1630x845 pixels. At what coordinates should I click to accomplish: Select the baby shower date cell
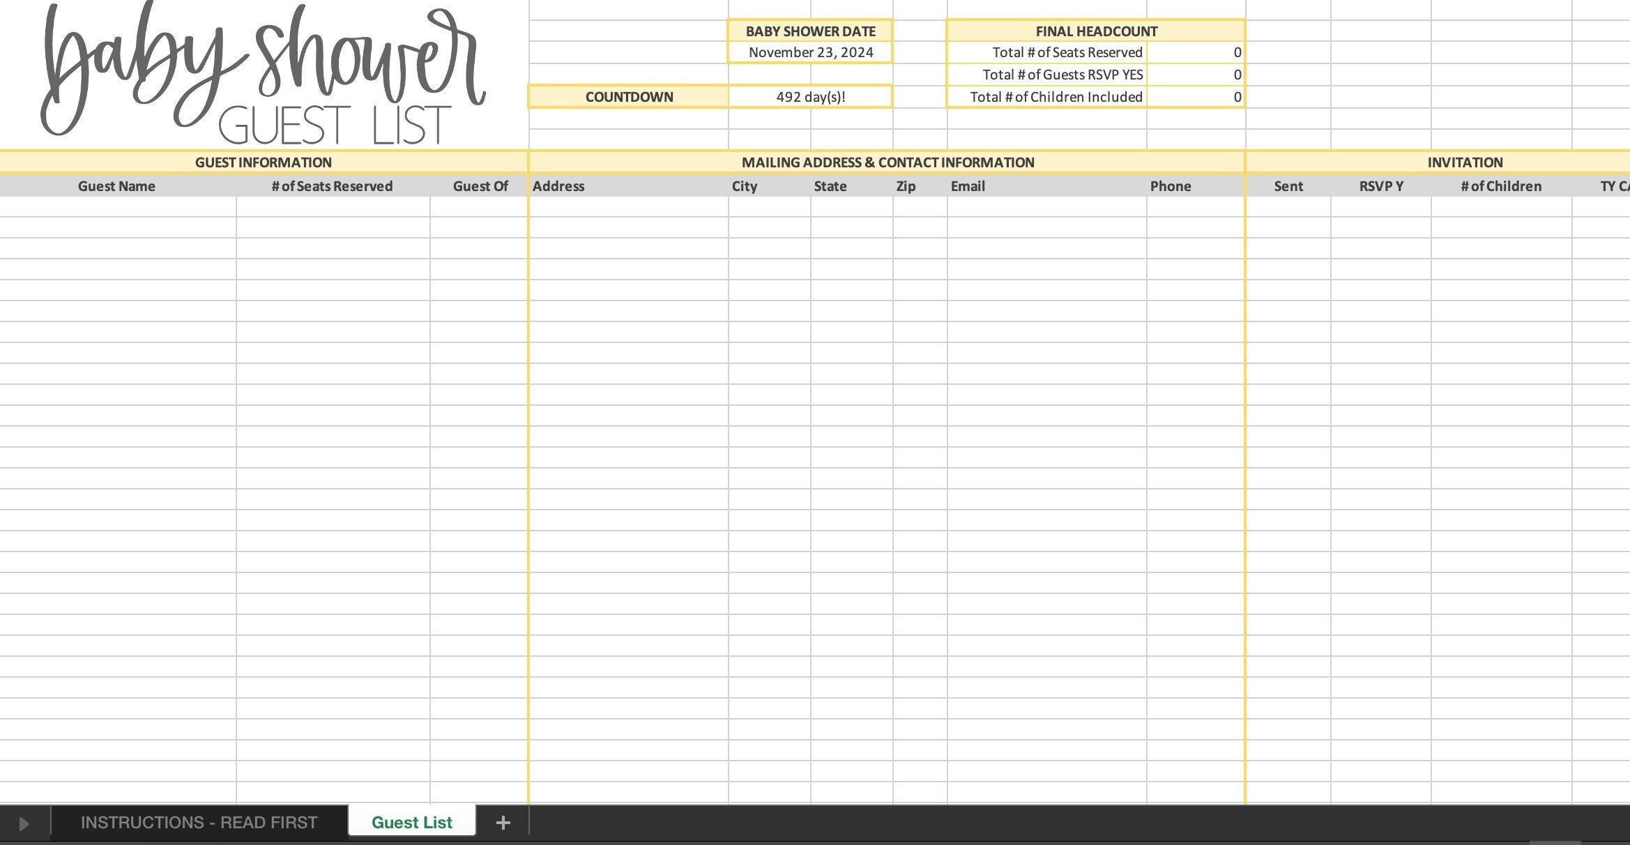click(x=810, y=52)
